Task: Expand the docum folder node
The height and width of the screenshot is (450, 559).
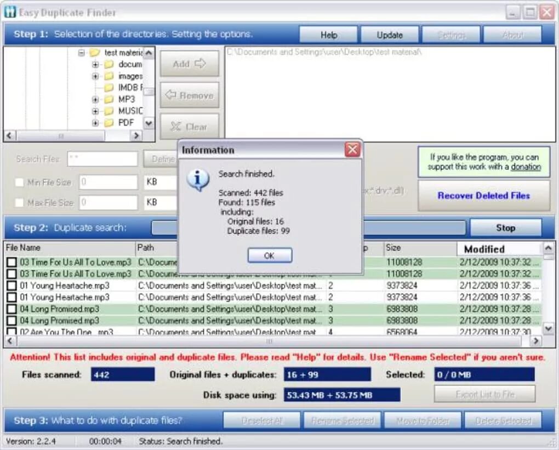Action: click(x=95, y=65)
